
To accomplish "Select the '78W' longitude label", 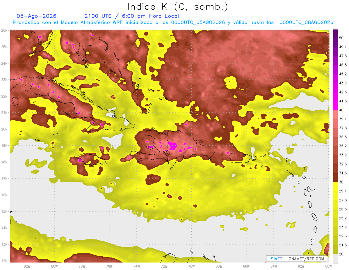I will coord(82,266).
